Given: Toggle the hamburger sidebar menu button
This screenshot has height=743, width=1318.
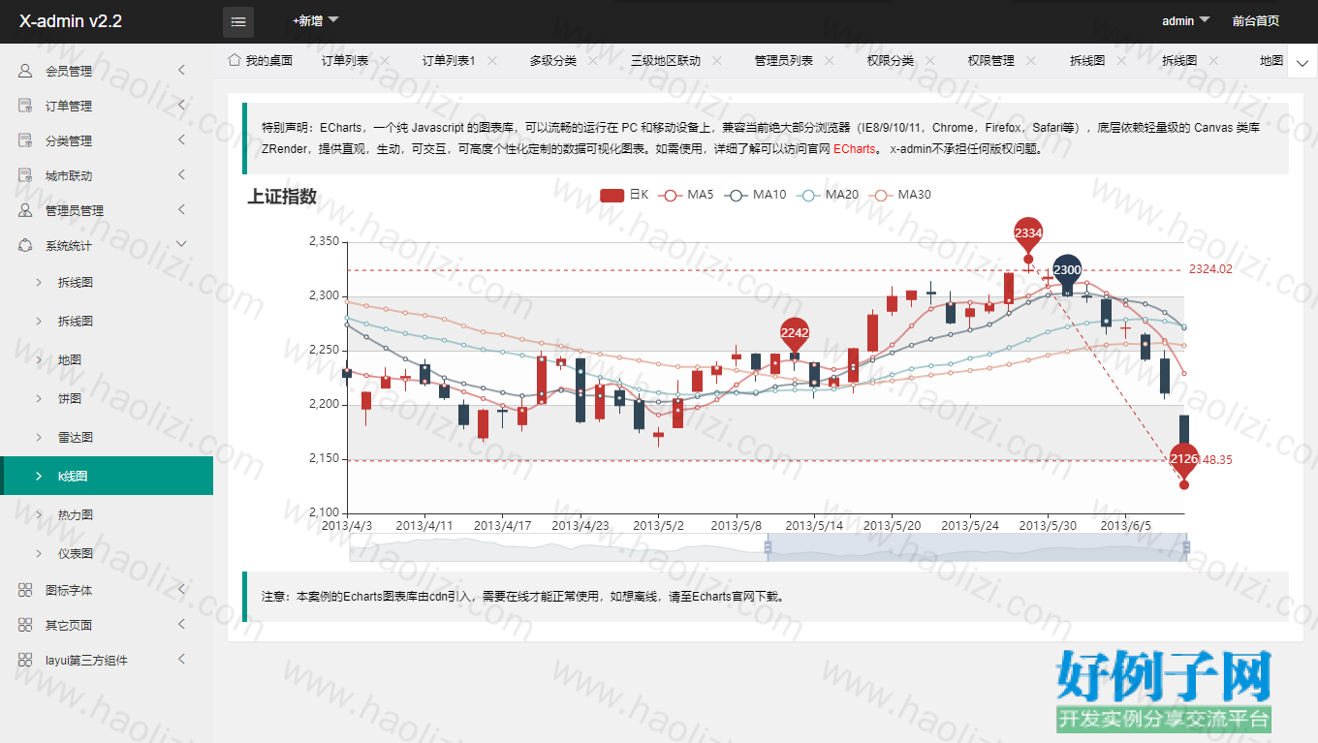Looking at the screenshot, I should click(x=238, y=21).
